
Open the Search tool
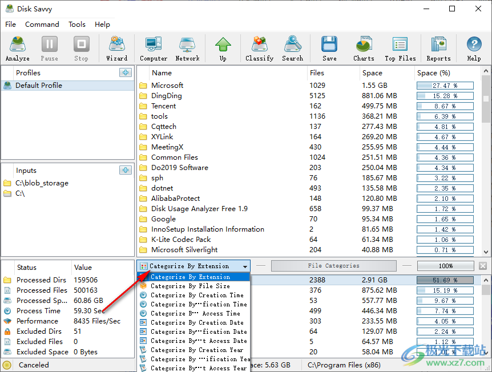[292, 48]
